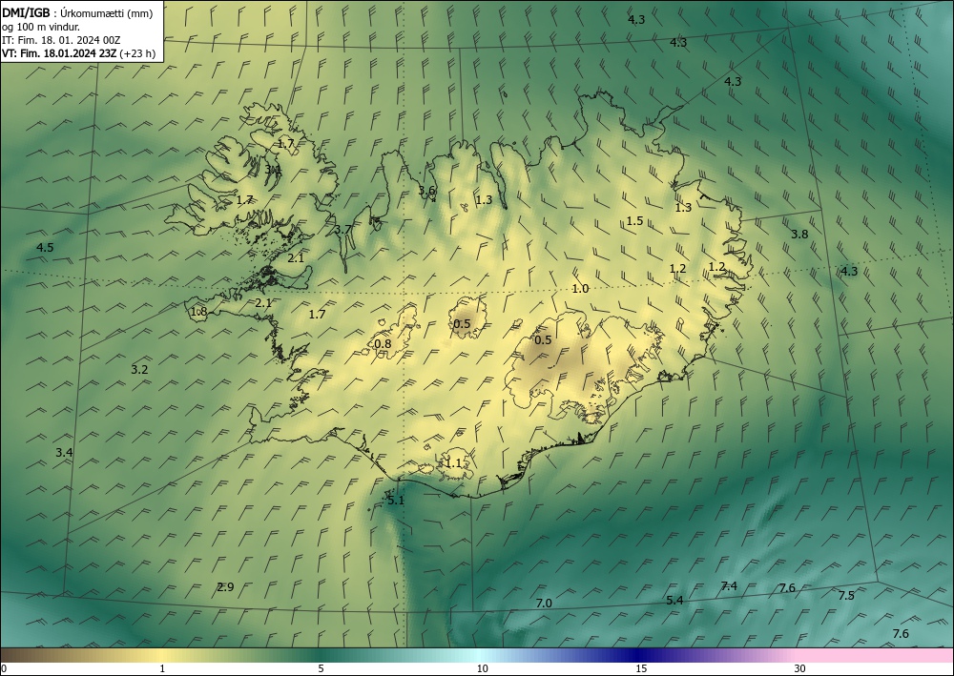Click the 0.8 value on the map
Image resolution: width=954 pixels, height=676 pixels.
coord(383,344)
